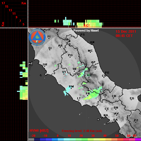Image resolution: width=141 pixels, height=141 pixels.
Task: Click the 40 value on dBZ scale
Action: (105, 136)
